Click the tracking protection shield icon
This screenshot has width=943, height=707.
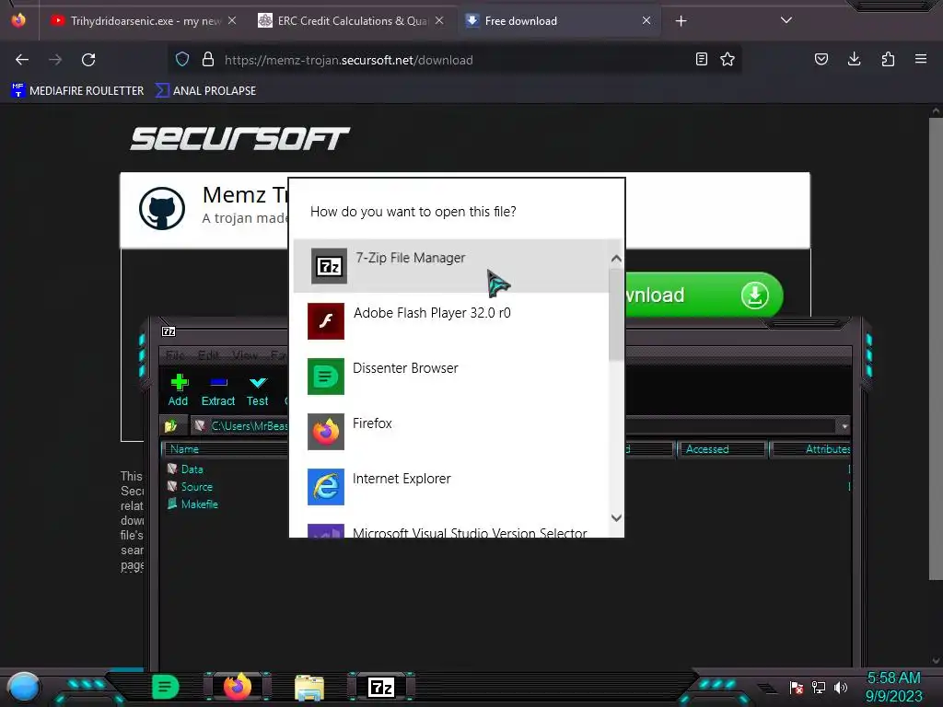click(x=182, y=60)
